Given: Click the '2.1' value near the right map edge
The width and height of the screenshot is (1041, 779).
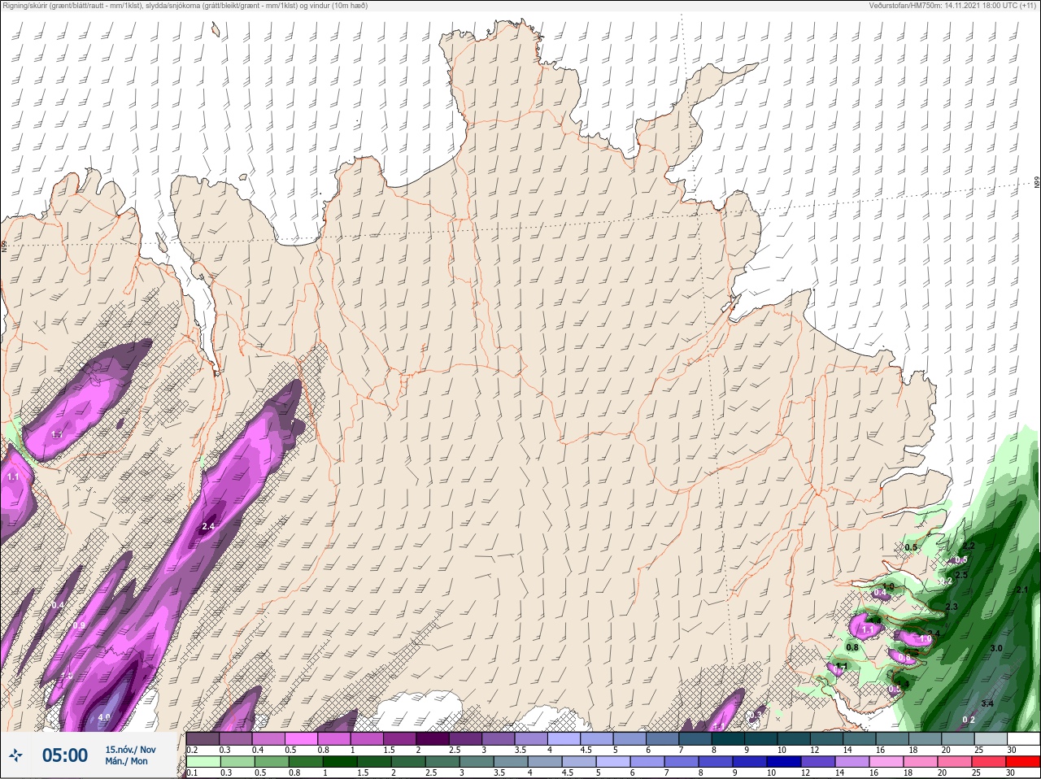Looking at the screenshot, I should pyautogui.click(x=1022, y=590).
